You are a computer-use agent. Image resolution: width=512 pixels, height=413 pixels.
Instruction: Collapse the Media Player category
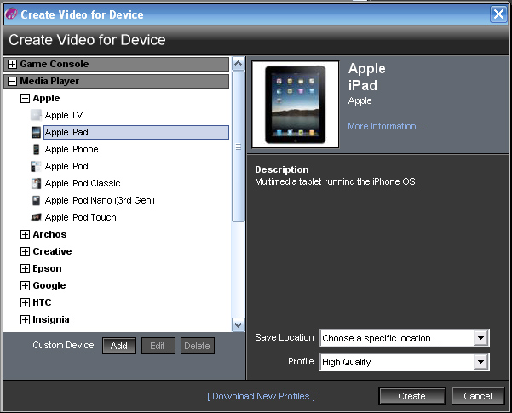[12, 81]
